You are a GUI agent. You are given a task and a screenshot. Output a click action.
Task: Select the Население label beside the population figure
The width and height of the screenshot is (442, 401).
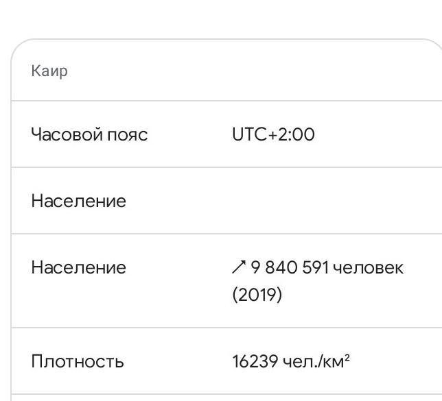click(x=78, y=267)
